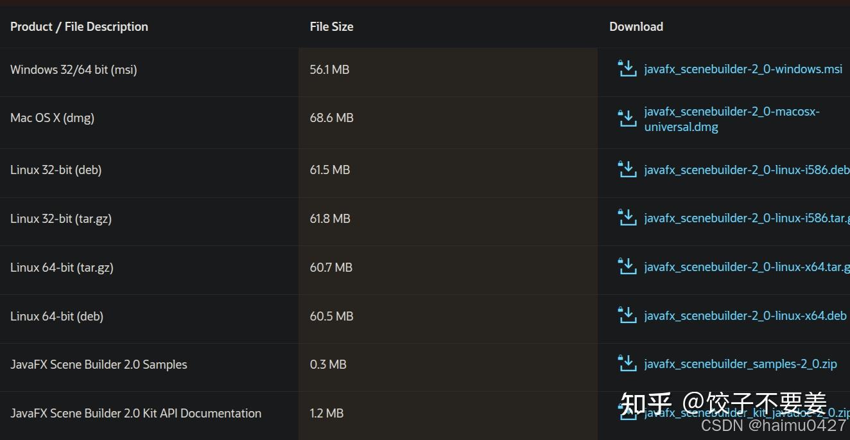Click the Windows 32/64 bit (msi) row label
This screenshot has height=440, width=850.
coord(74,69)
